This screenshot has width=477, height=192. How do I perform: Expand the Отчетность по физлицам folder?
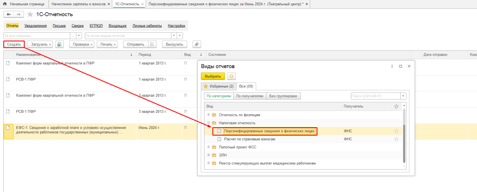[x=209, y=115]
